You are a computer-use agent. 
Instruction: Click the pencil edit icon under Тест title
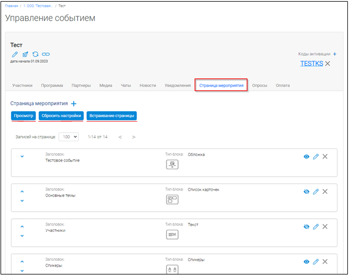[15, 54]
